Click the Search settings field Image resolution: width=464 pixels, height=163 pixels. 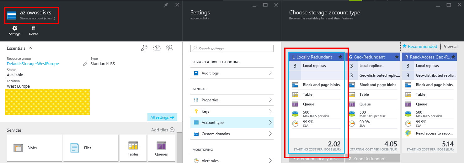coord(232,48)
